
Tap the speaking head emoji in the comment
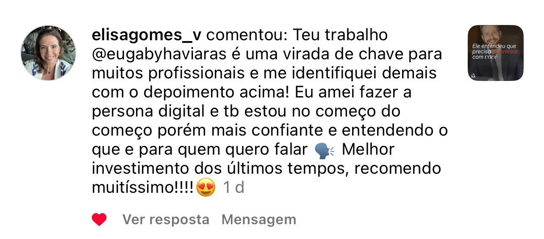pos(325,150)
